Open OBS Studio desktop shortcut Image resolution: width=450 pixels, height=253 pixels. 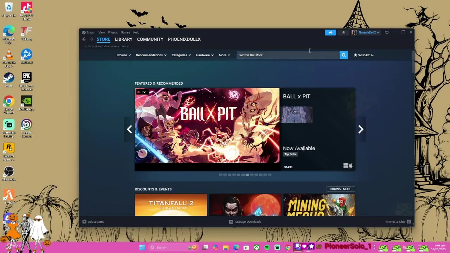(x=9, y=174)
